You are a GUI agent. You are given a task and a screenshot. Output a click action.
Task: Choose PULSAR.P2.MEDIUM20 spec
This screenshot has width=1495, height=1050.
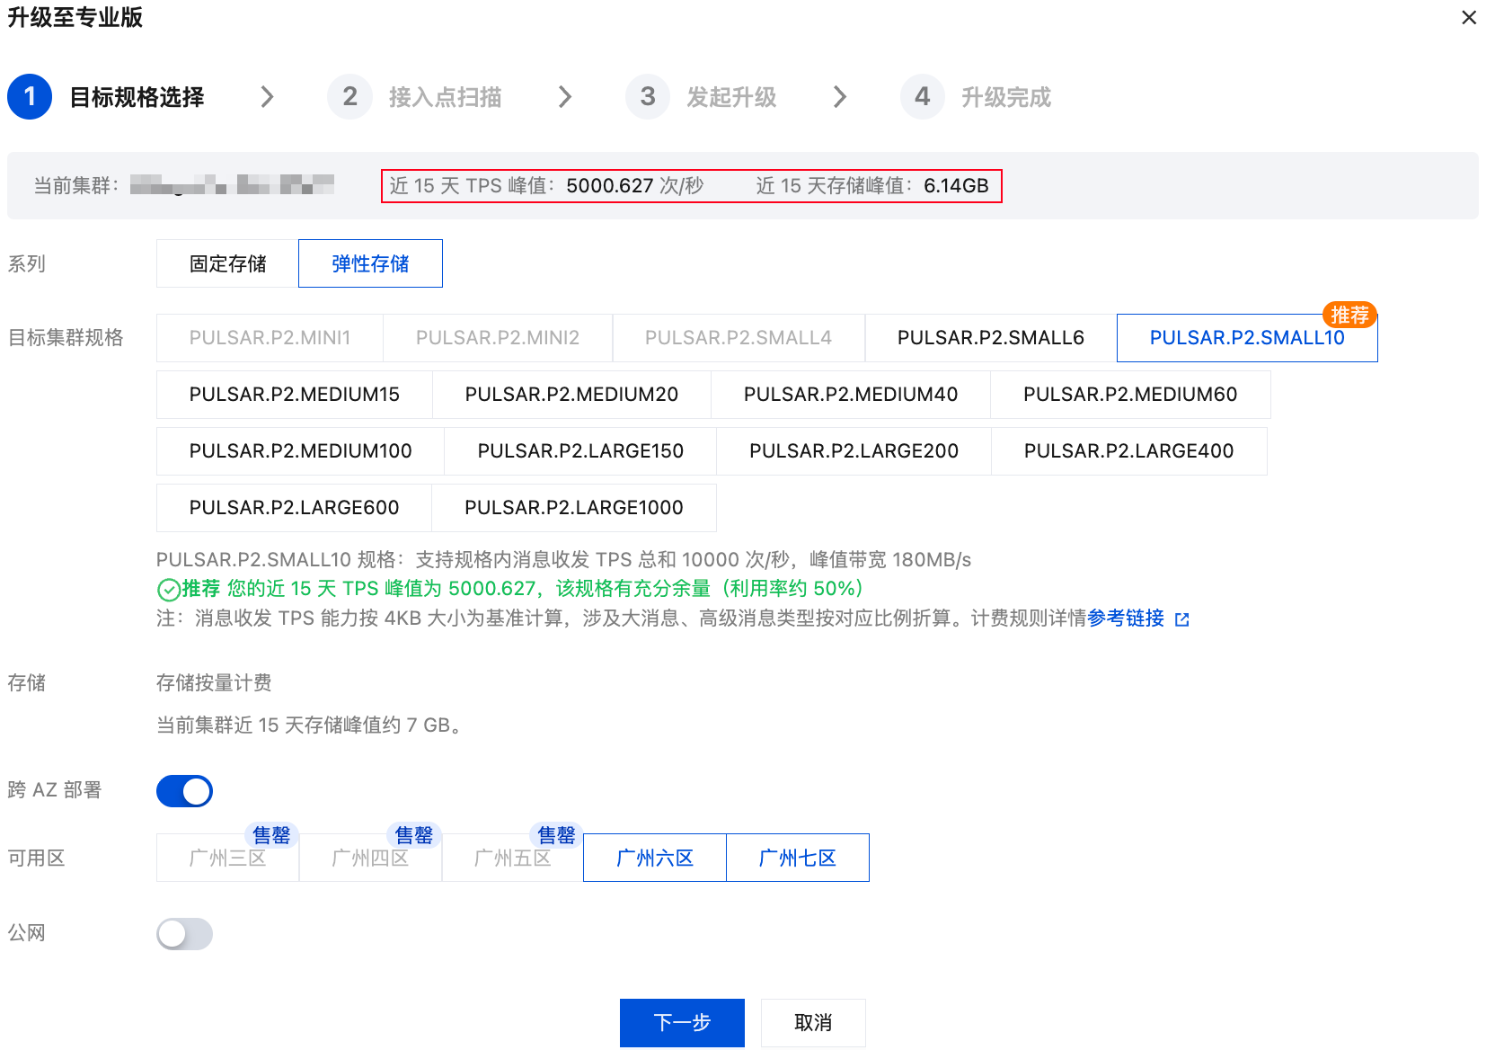click(571, 395)
